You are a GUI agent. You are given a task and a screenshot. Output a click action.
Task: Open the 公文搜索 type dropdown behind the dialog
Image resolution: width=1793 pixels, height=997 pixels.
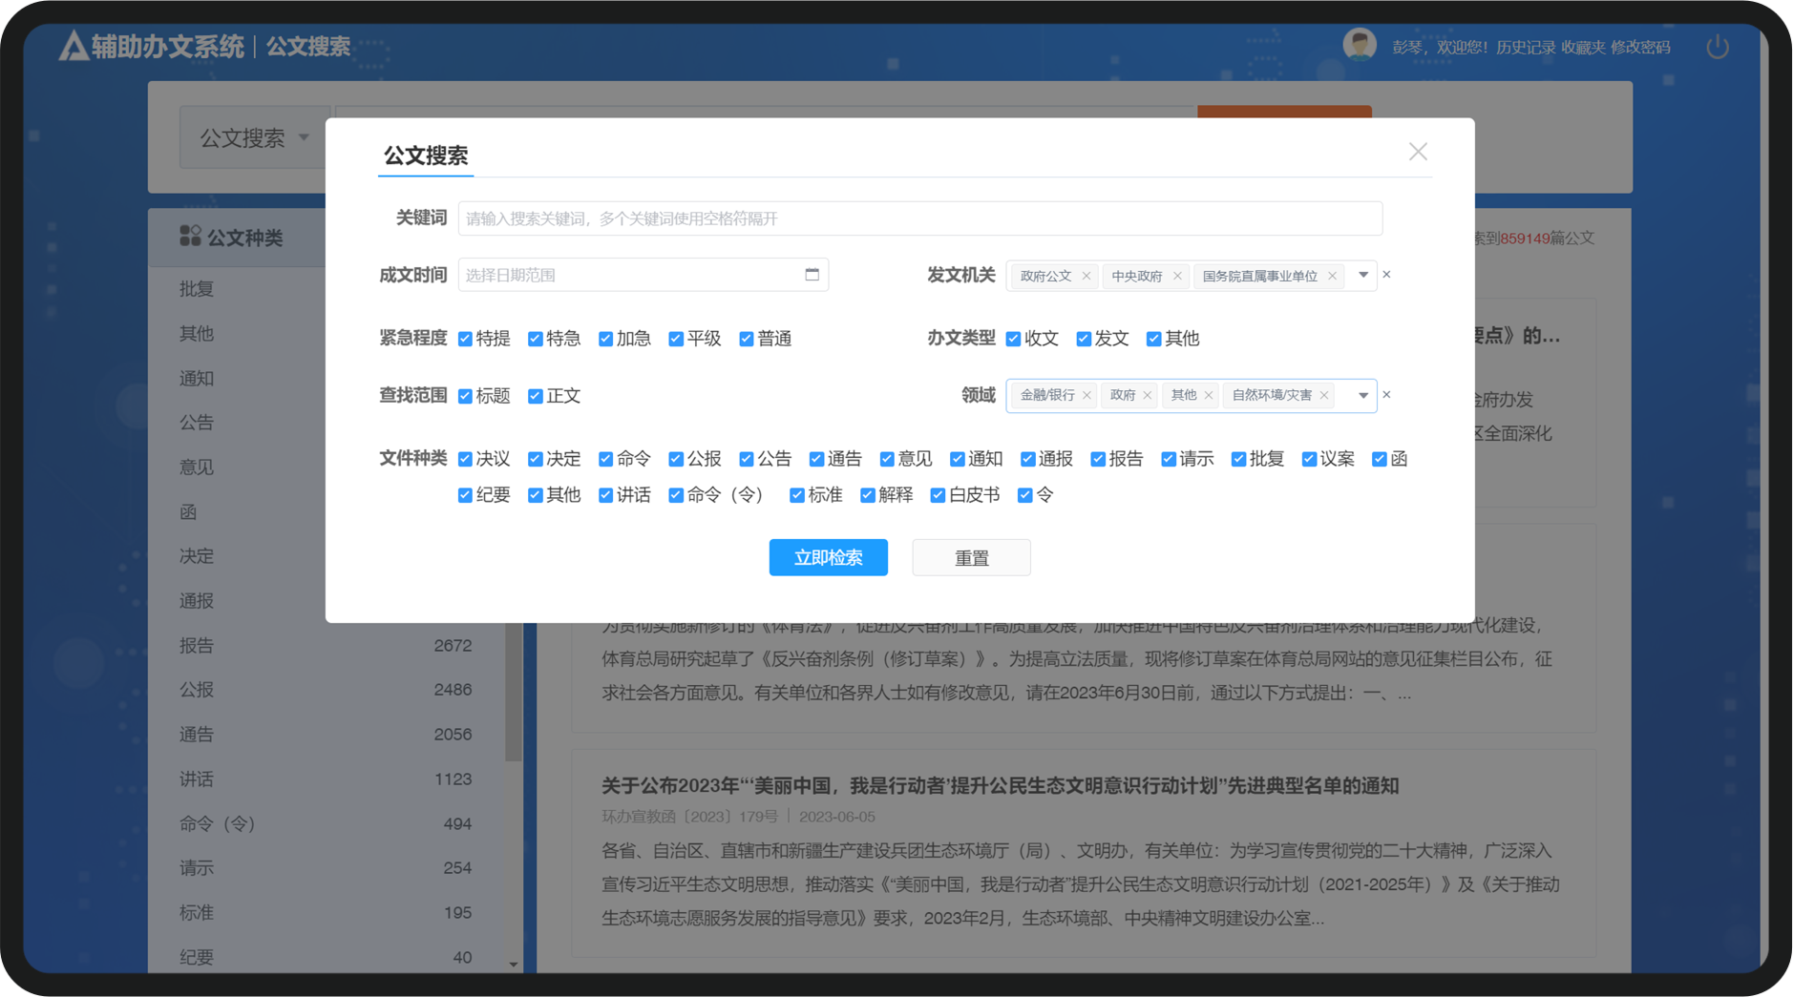pyautogui.click(x=254, y=138)
